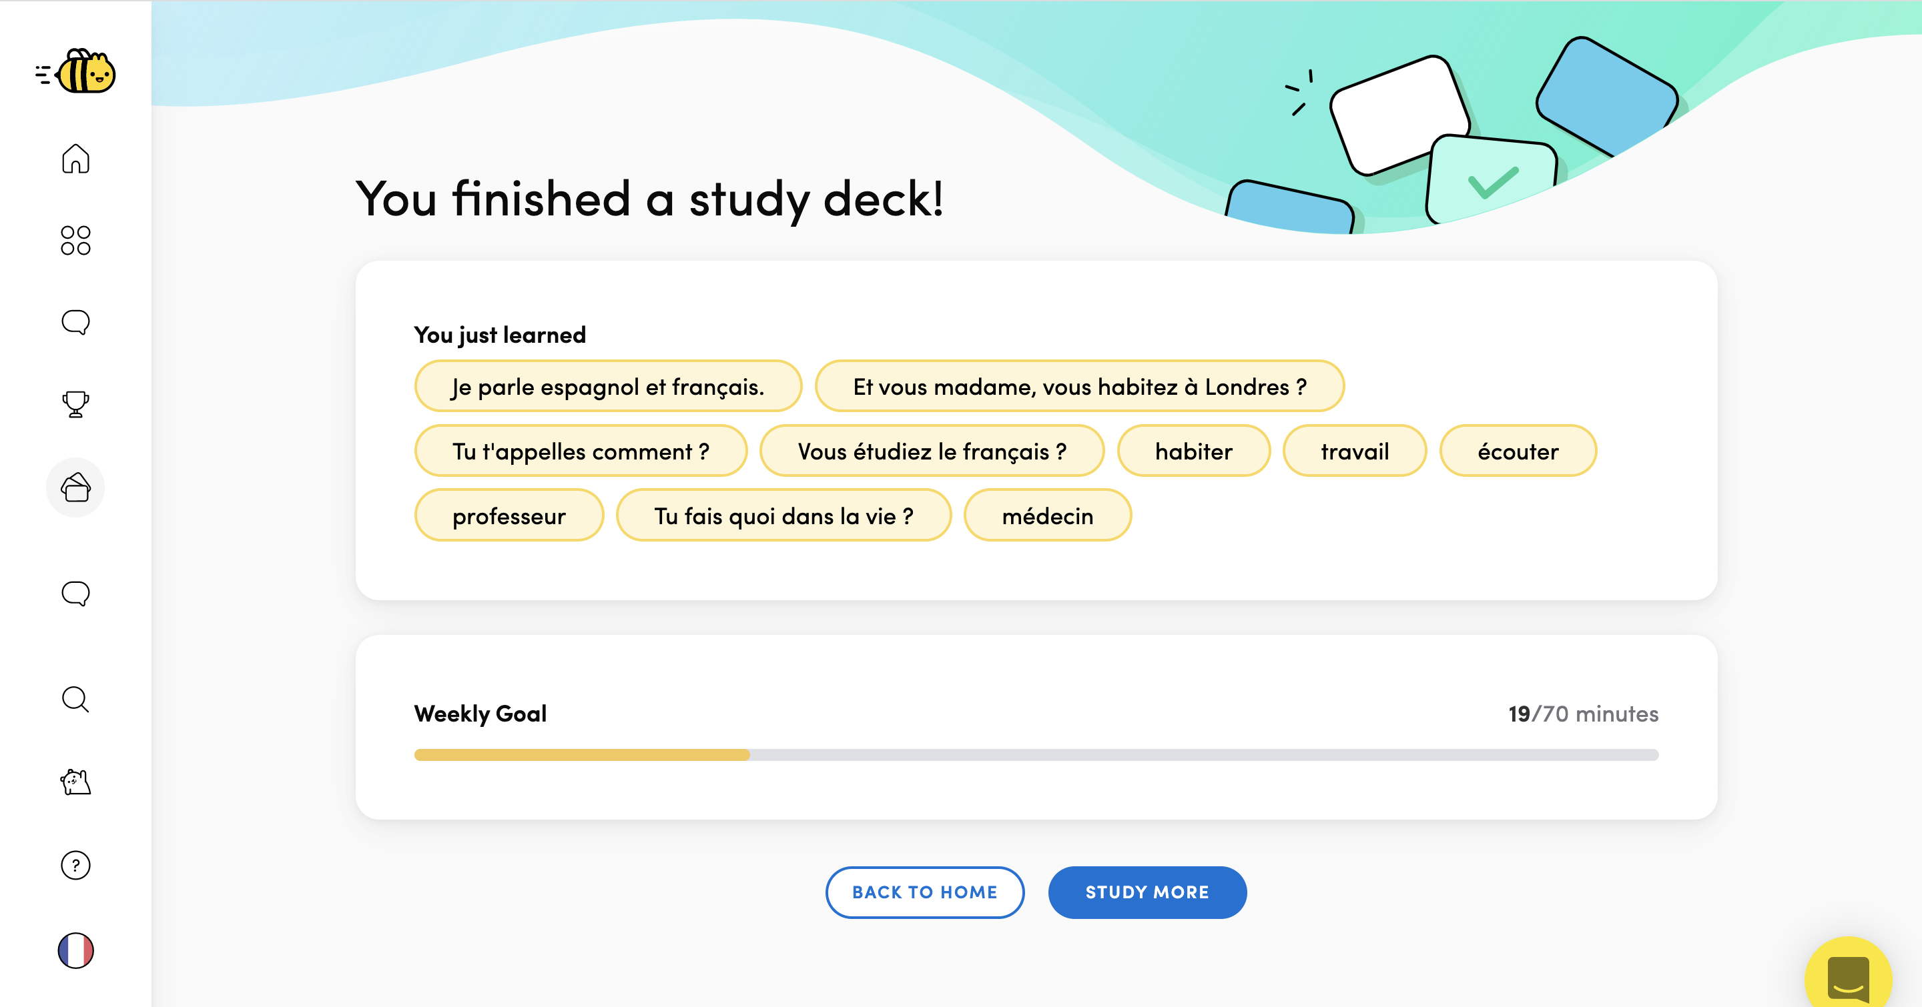Open the yellow chat support bubble
The height and width of the screenshot is (1007, 1922).
coord(1847,976)
